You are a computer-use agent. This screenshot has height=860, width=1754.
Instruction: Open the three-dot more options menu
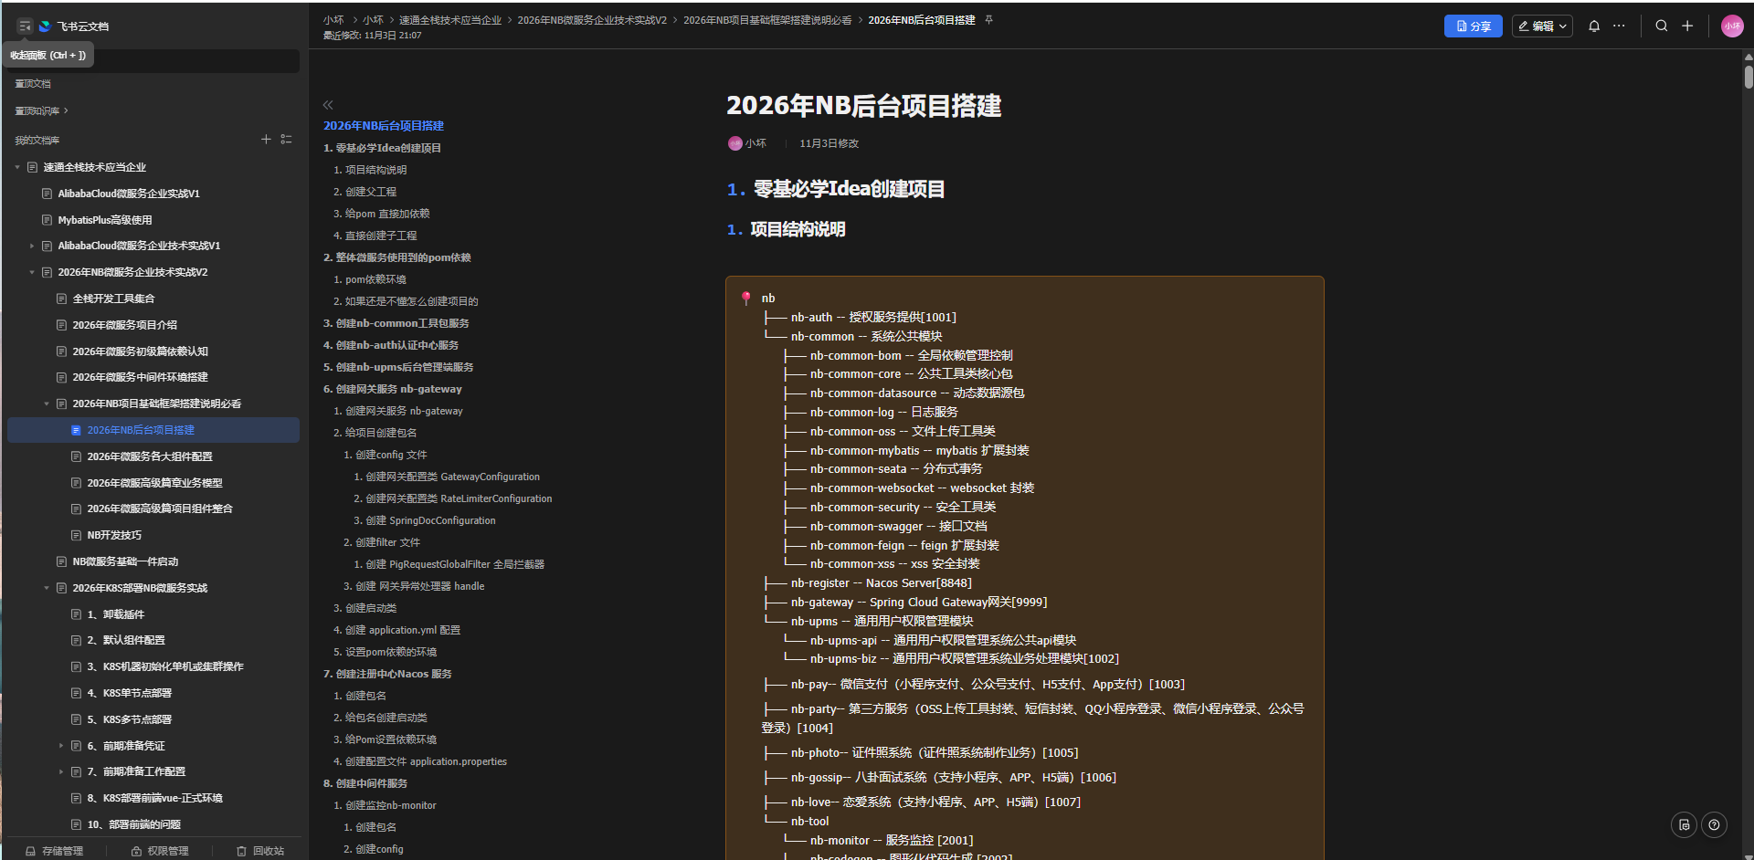tap(1619, 26)
